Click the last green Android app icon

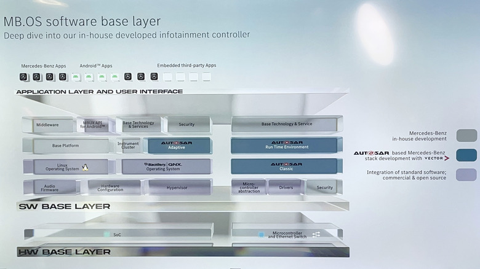point(115,77)
